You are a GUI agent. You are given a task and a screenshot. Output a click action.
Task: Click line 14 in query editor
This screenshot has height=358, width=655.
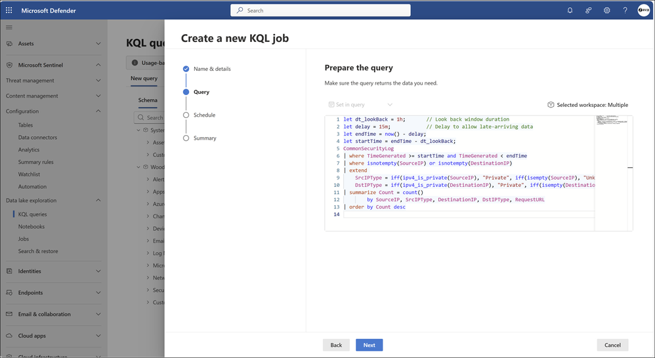(x=468, y=214)
